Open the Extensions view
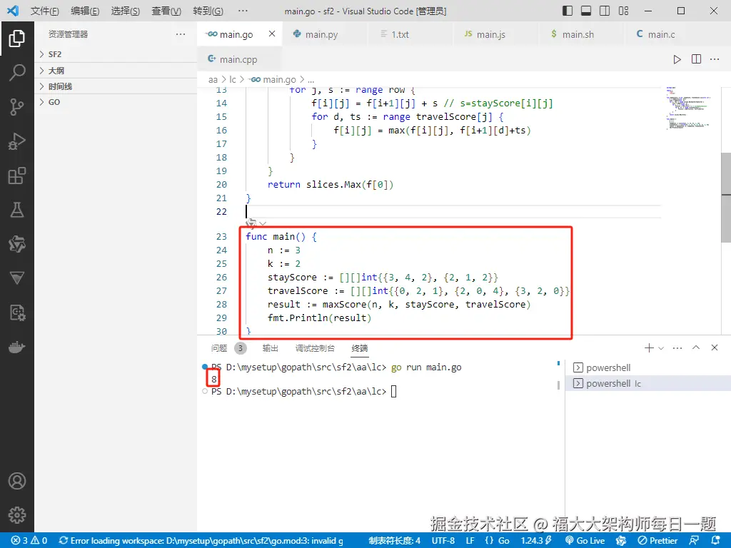The height and width of the screenshot is (548, 731). pyautogui.click(x=17, y=176)
